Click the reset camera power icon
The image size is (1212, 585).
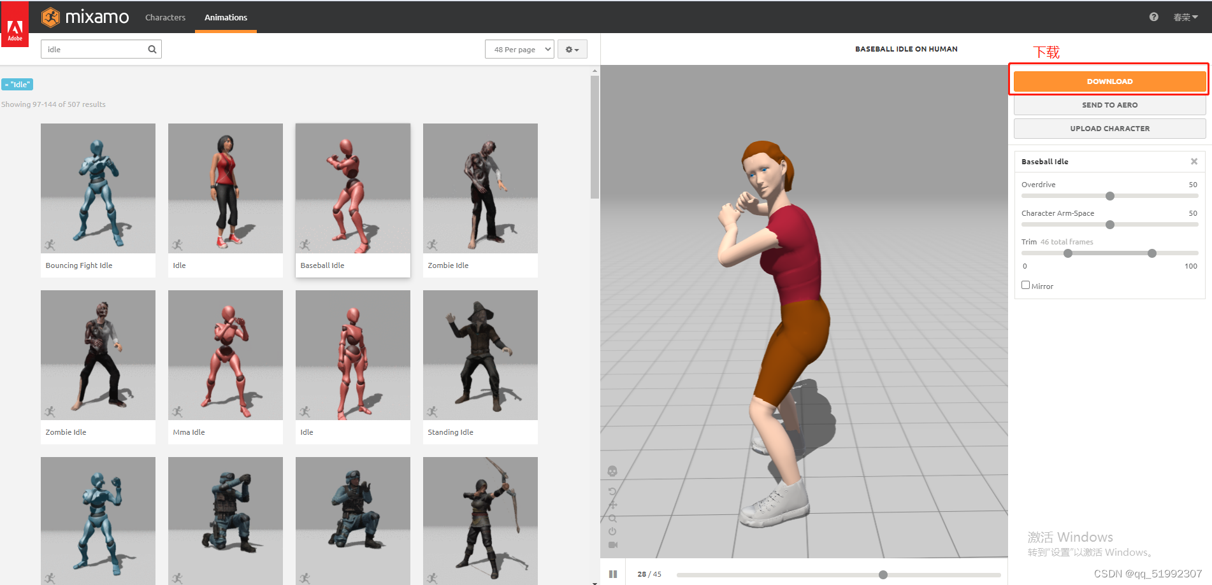tap(612, 532)
